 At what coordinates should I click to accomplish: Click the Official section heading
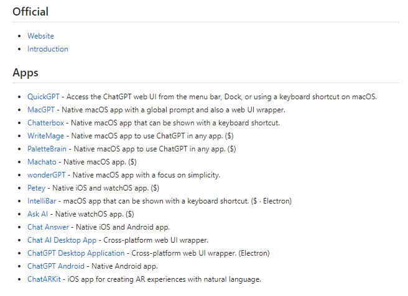click(30, 12)
